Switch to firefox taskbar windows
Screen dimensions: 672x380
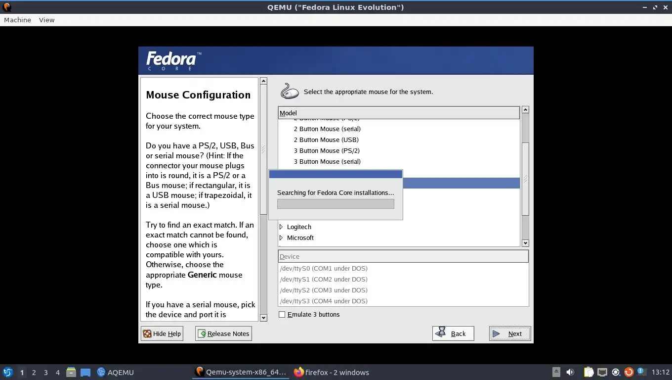coord(332,372)
